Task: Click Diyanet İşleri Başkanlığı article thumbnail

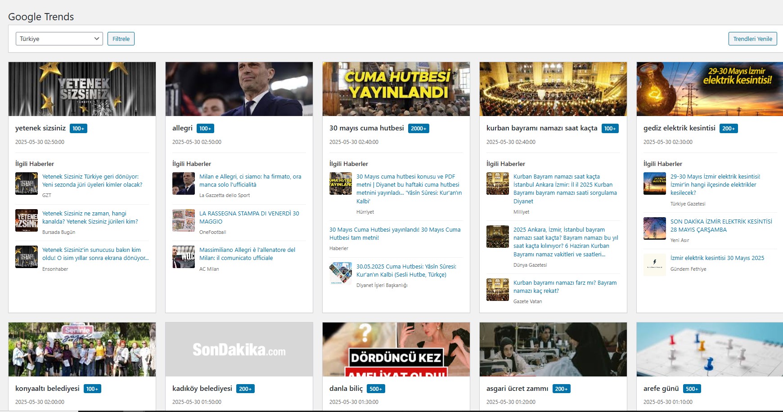Action: pos(341,273)
